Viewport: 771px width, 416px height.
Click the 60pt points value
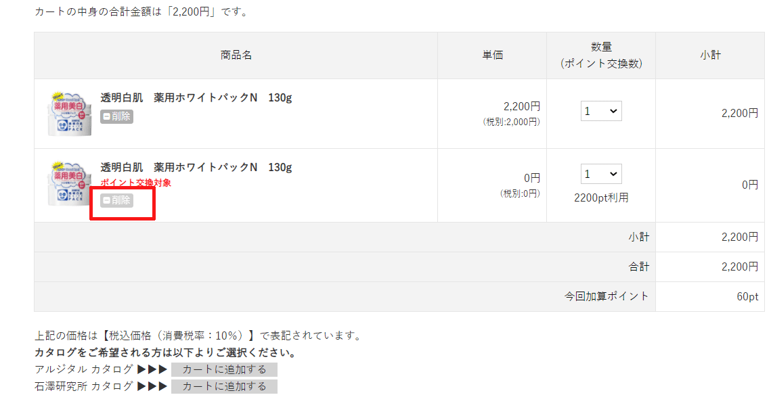pos(747,297)
